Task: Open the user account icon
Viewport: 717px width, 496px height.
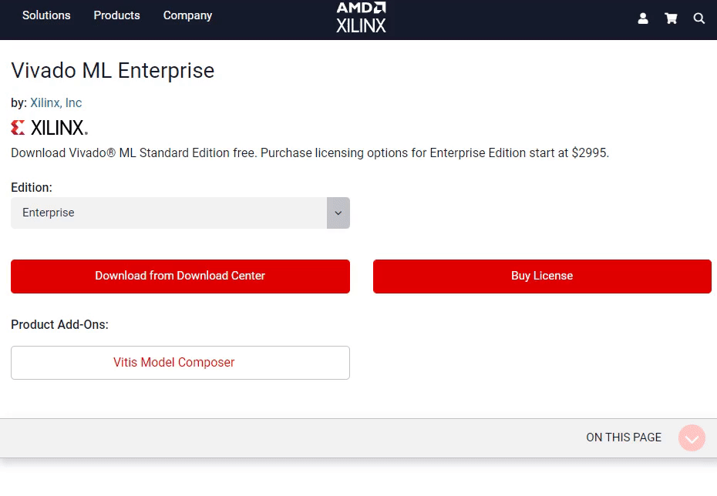Action: [x=643, y=18]
